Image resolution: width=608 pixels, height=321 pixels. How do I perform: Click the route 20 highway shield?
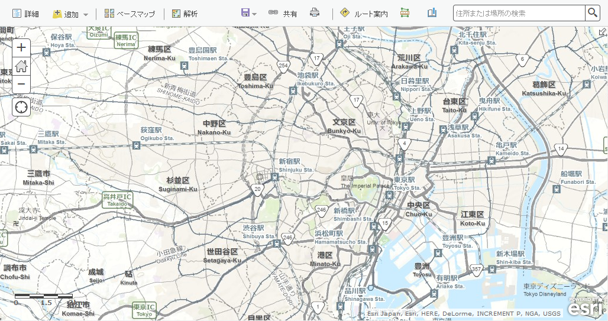point(257,190)
